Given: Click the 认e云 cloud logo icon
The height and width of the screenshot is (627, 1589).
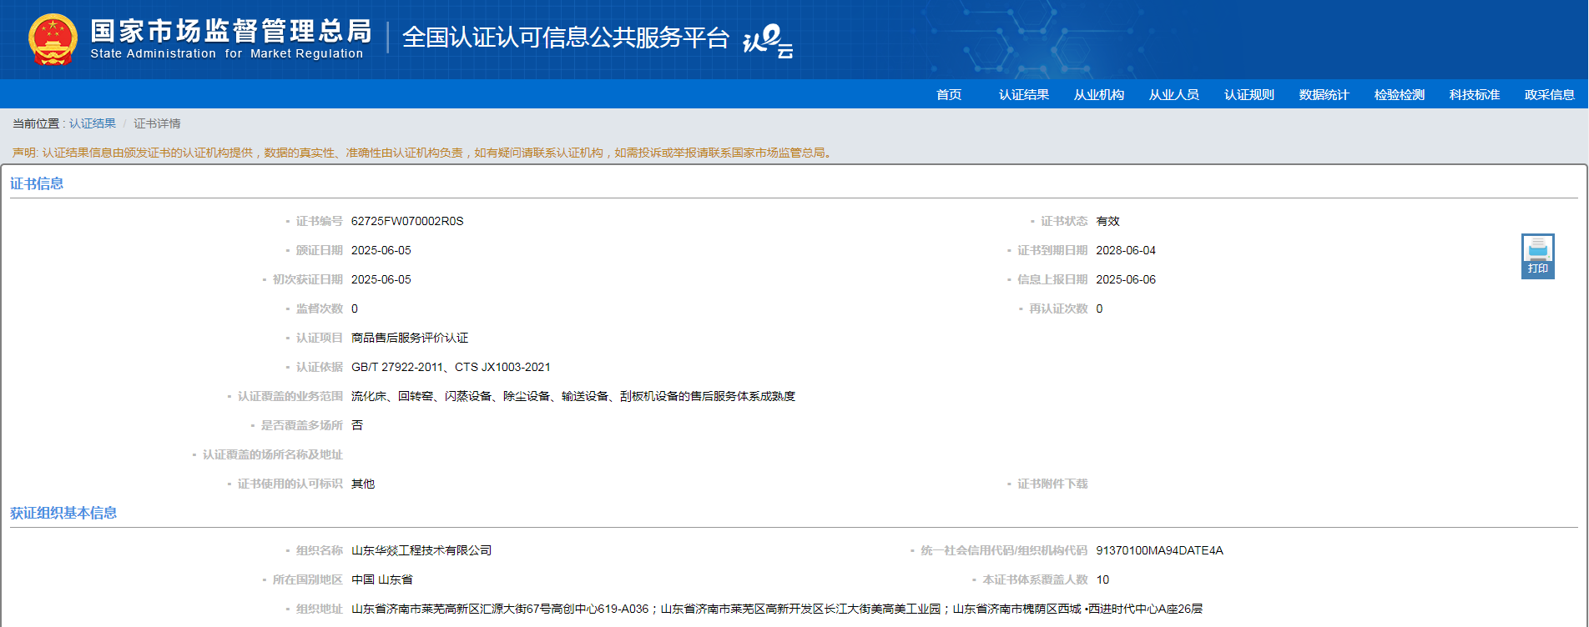Looking at the screenshot, I should [767, 41].
